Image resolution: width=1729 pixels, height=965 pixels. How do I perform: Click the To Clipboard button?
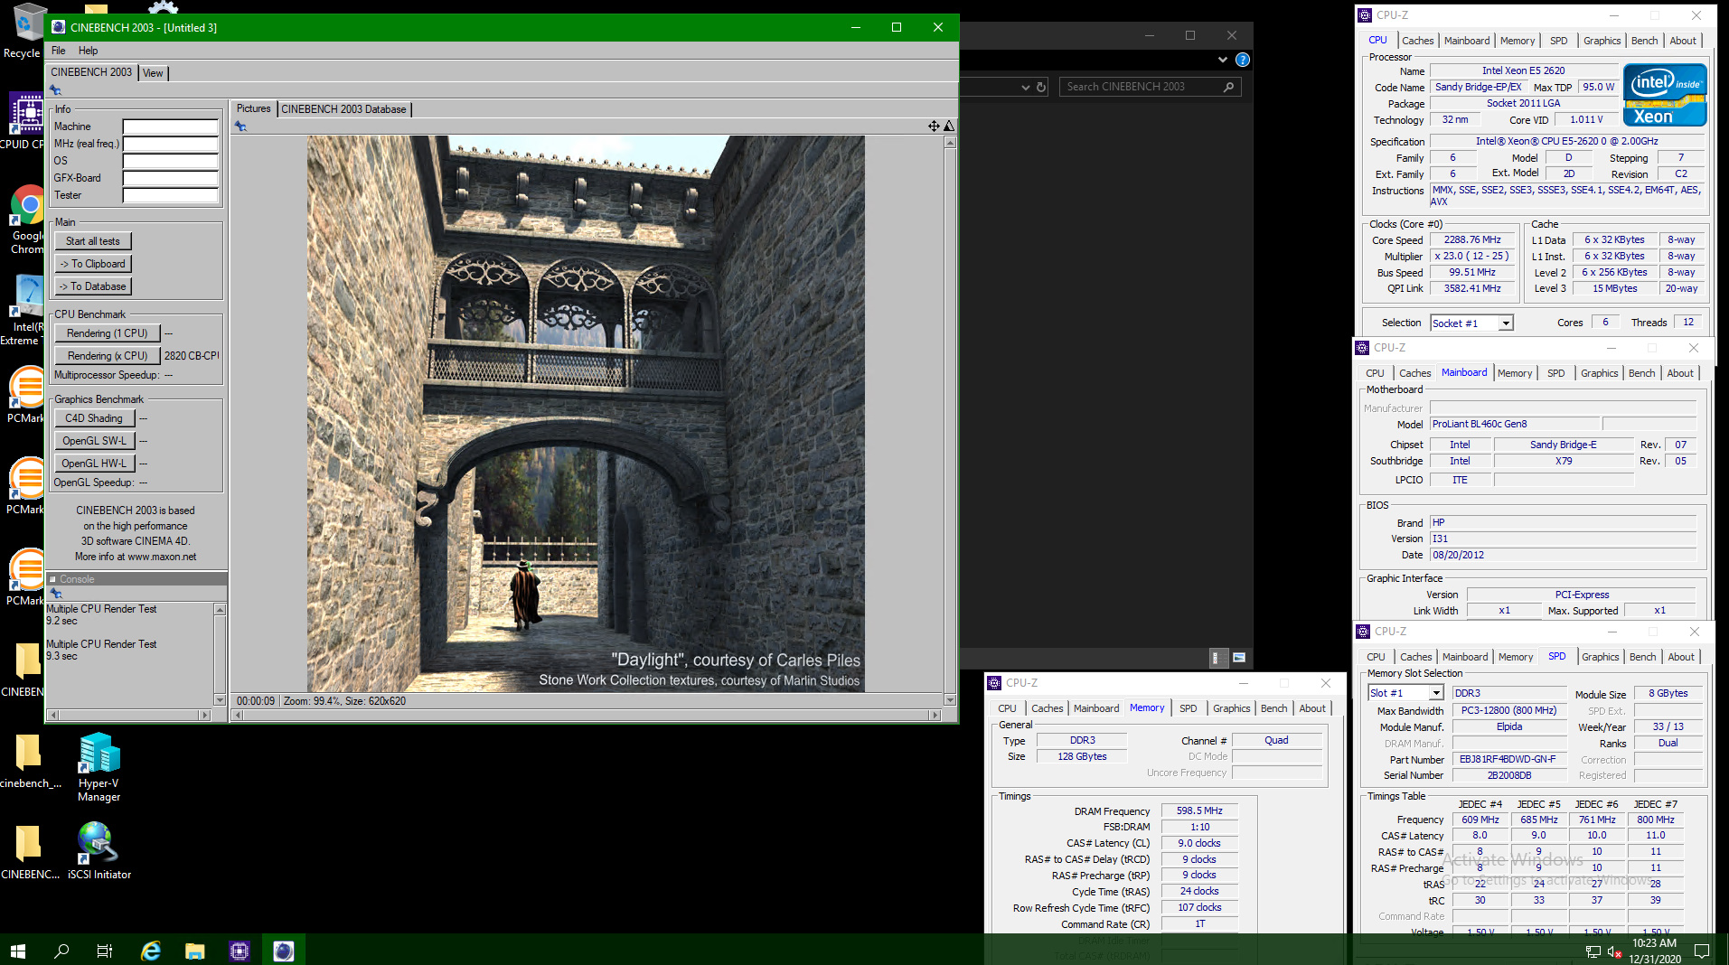(x=93, y=264)
